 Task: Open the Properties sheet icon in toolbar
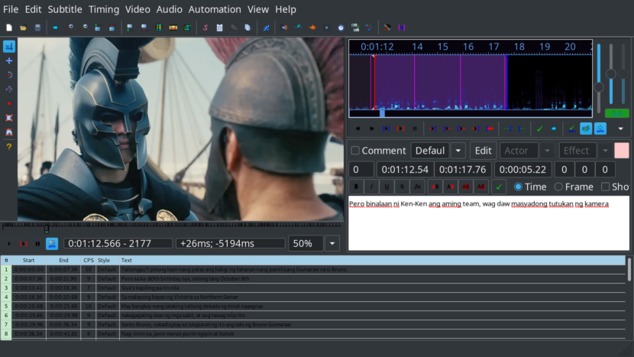coord(219,28)
